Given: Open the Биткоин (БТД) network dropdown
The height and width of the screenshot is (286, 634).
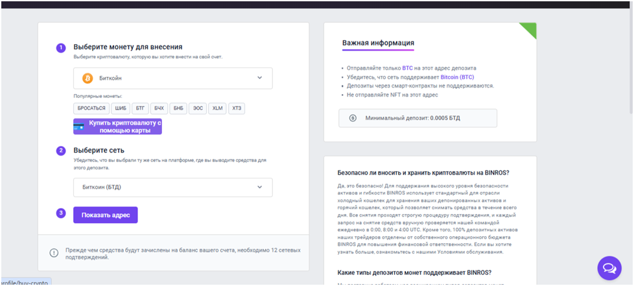Looking at the screenshot, I should click(172, 187).
